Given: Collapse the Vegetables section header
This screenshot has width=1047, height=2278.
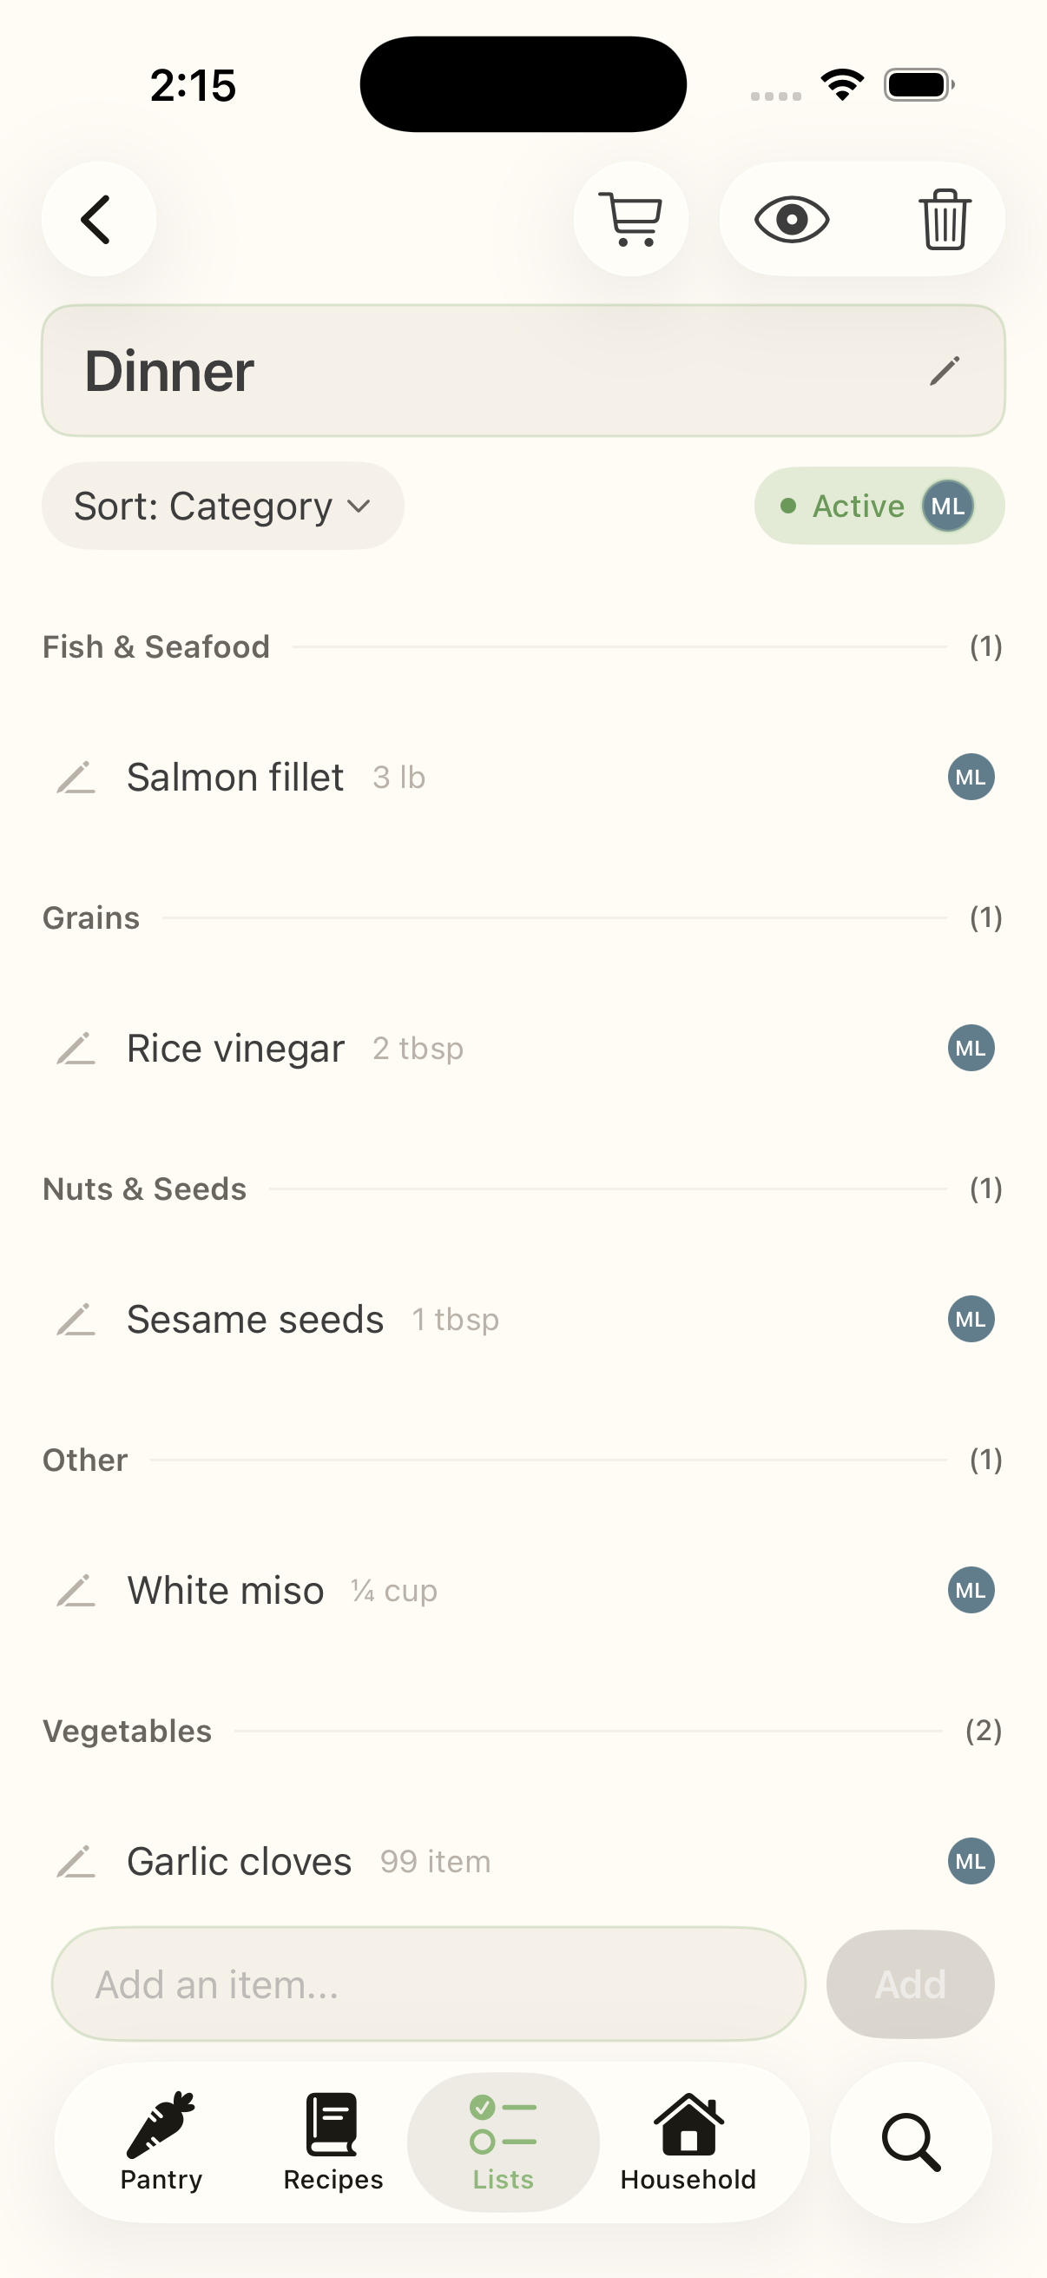Looking at the screenshot, I should pos(128,1732).
